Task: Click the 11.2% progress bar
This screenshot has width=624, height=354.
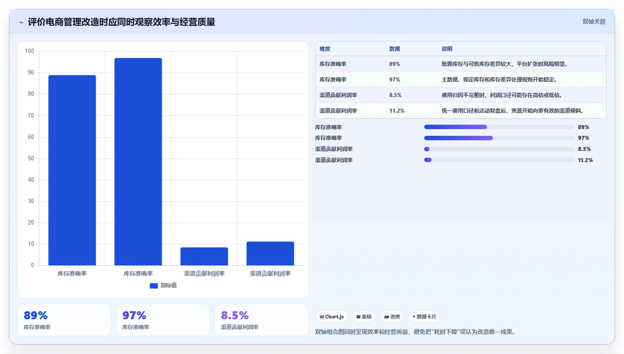Action: (499, 160)
